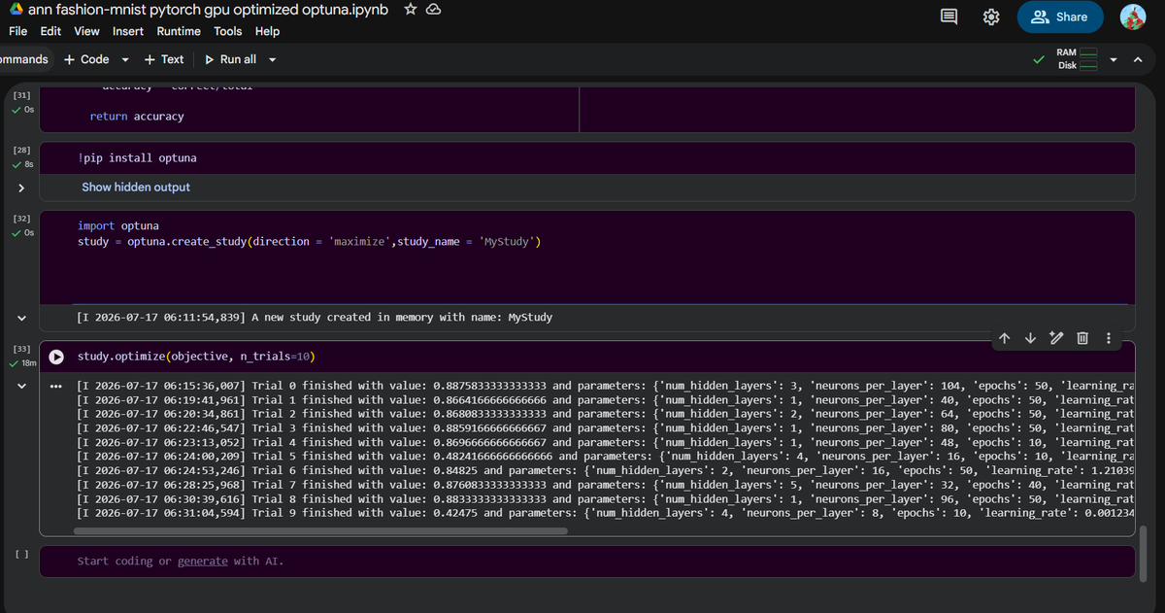The height and width of the screenshot is (613, 1165).
Task: Open the Help menu
Action: 267,31
